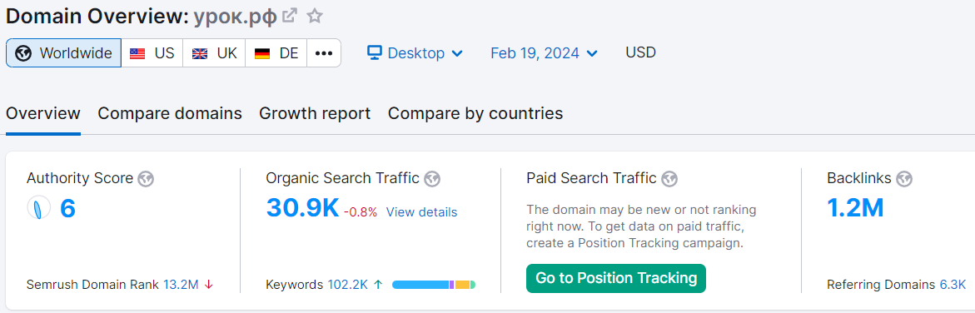Click the keywords distribution color bar
This screenshot has height=313, width=975.
pyautogui.click(x=434, y=285)
